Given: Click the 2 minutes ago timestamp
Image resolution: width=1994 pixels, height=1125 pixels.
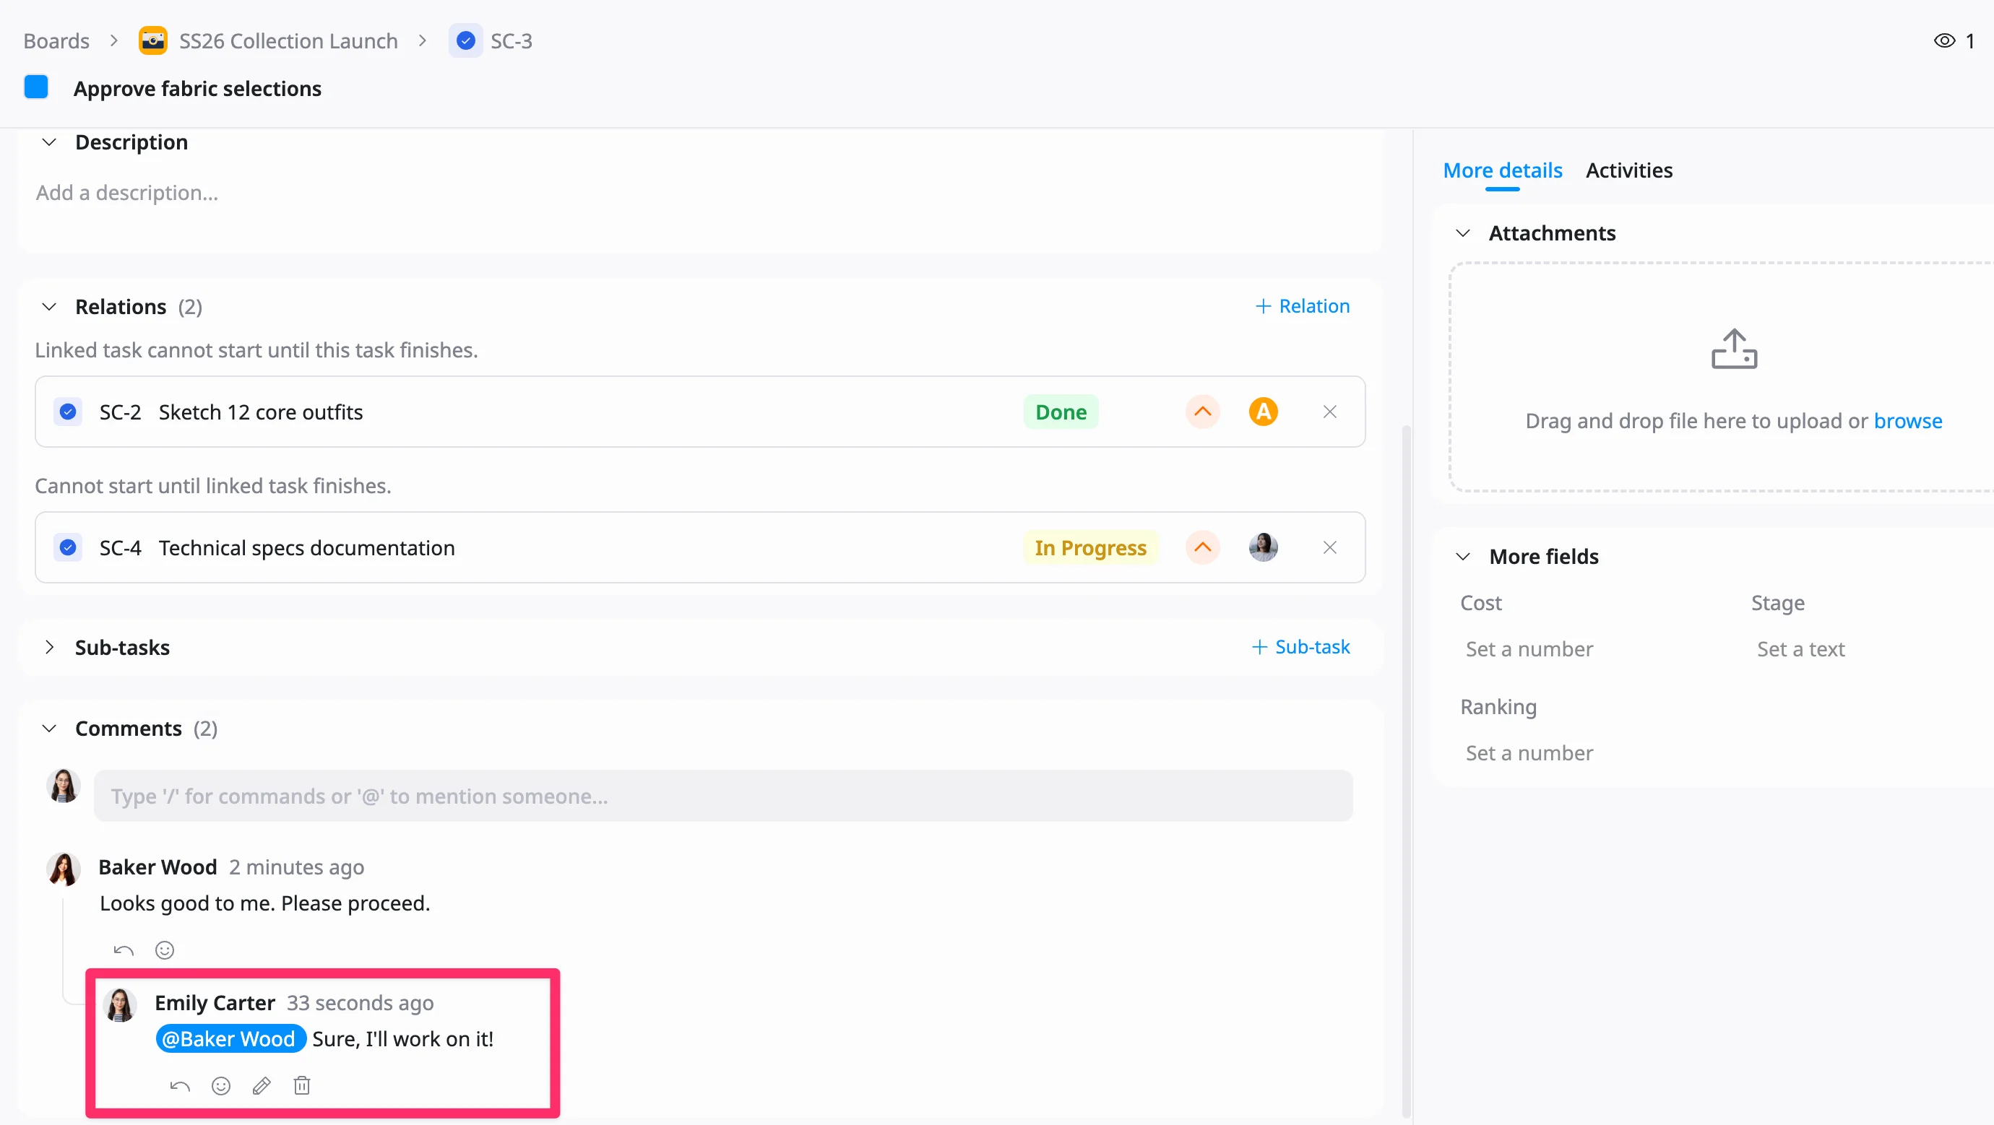Looking at the screenshot, I should click(x=296, y=867).
